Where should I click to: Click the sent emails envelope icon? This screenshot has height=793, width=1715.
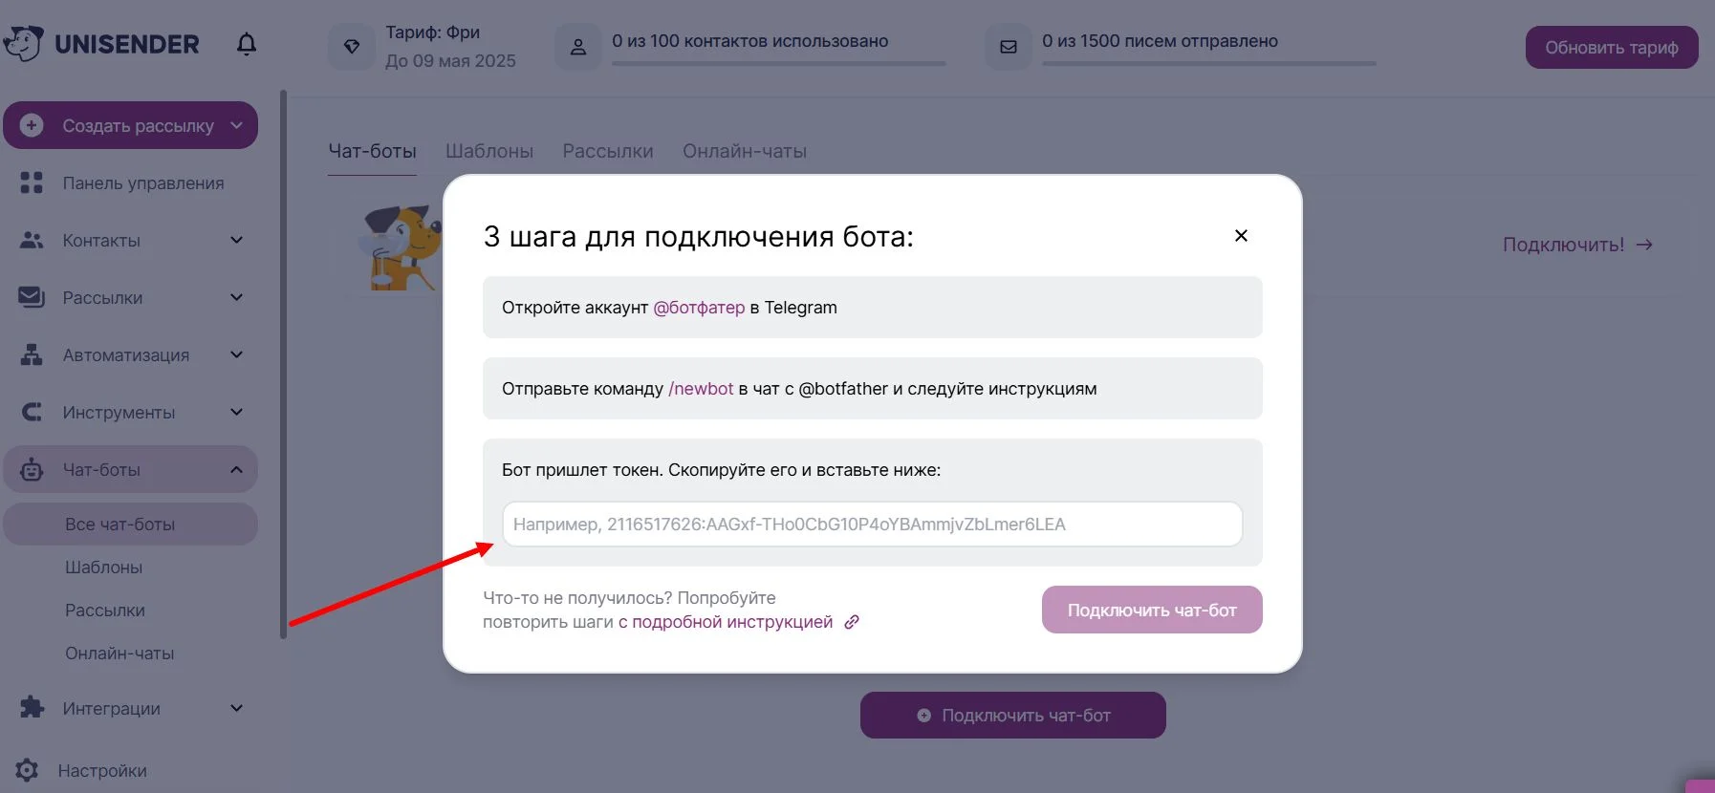click(x=1009, y=47)
